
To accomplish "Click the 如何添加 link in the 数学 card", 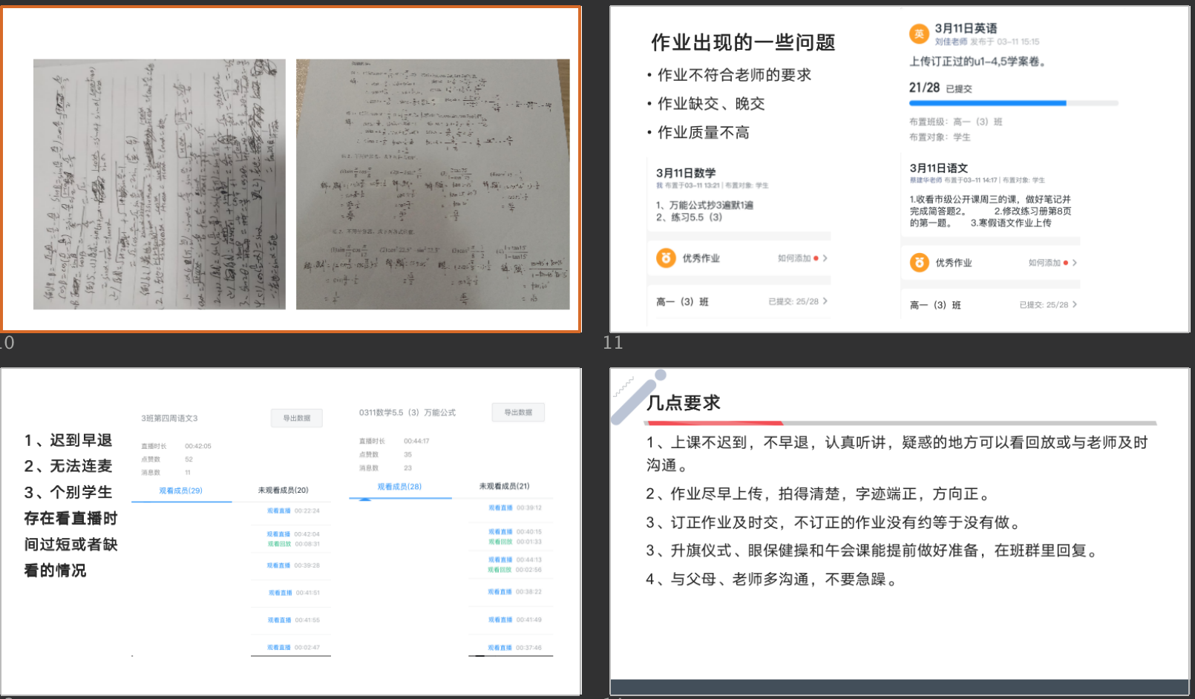I will tap(793, 258).
